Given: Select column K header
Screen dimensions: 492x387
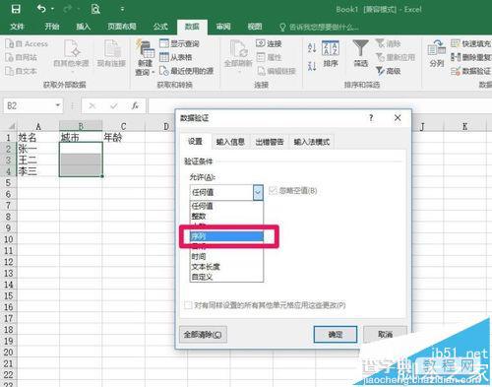Looking at the screenshot, I should 464,127.
